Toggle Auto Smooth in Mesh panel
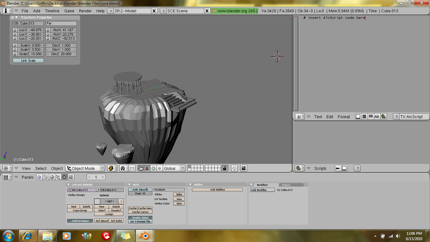This screenshot has width=430, height=242. point(140,190)
